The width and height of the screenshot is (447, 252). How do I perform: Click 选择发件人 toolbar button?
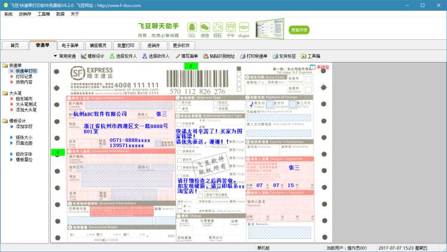[123, 56]
